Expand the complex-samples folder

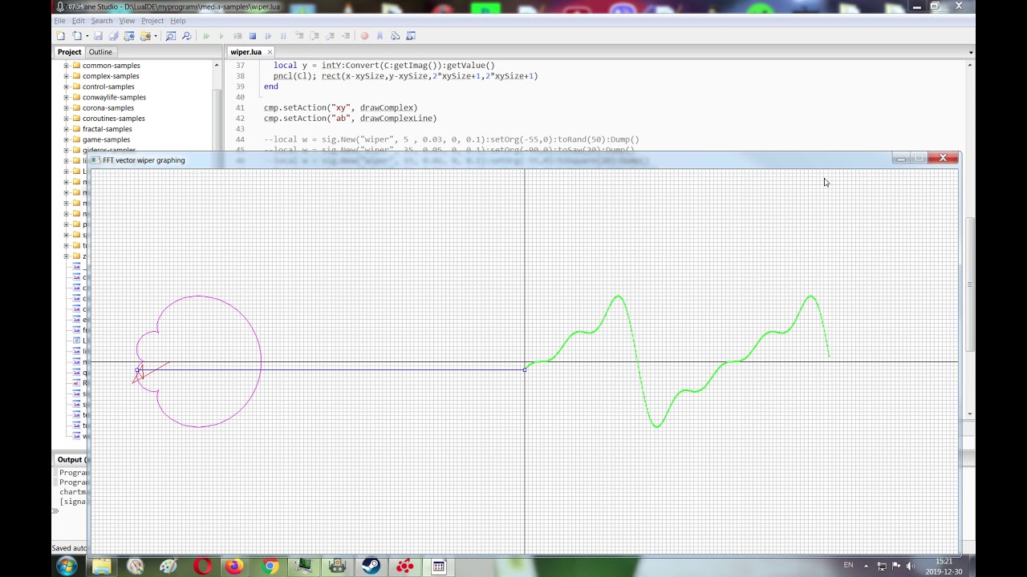(x=67, y=76)
